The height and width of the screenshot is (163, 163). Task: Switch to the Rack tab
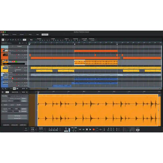(x=38, y=34)
